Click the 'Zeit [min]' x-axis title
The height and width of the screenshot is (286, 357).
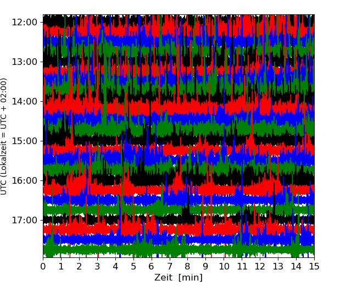[x=178, y=278]
